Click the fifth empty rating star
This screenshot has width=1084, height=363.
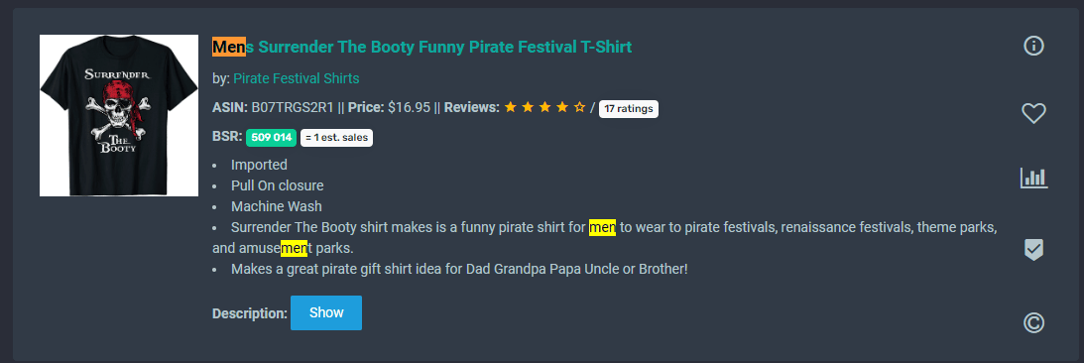(579, 108)
